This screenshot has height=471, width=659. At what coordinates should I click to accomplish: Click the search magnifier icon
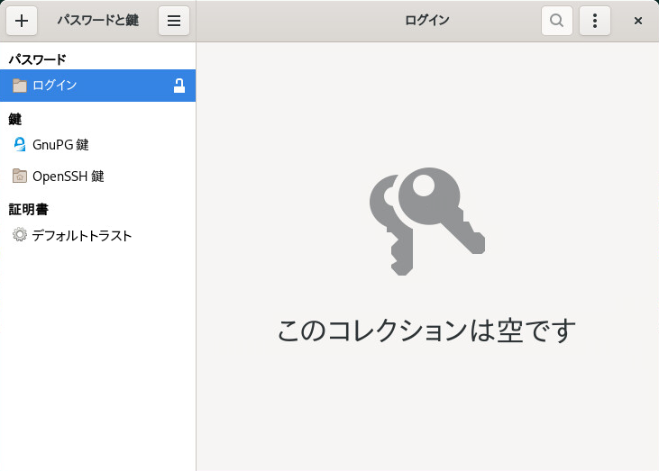(x=557, y=21)
